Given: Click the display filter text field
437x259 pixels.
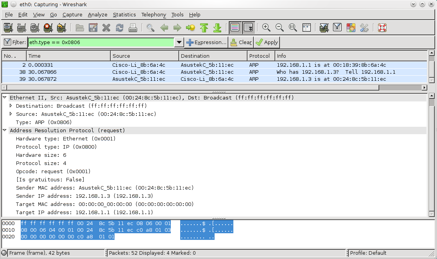Looking at the screenshot, I should 101,42.
